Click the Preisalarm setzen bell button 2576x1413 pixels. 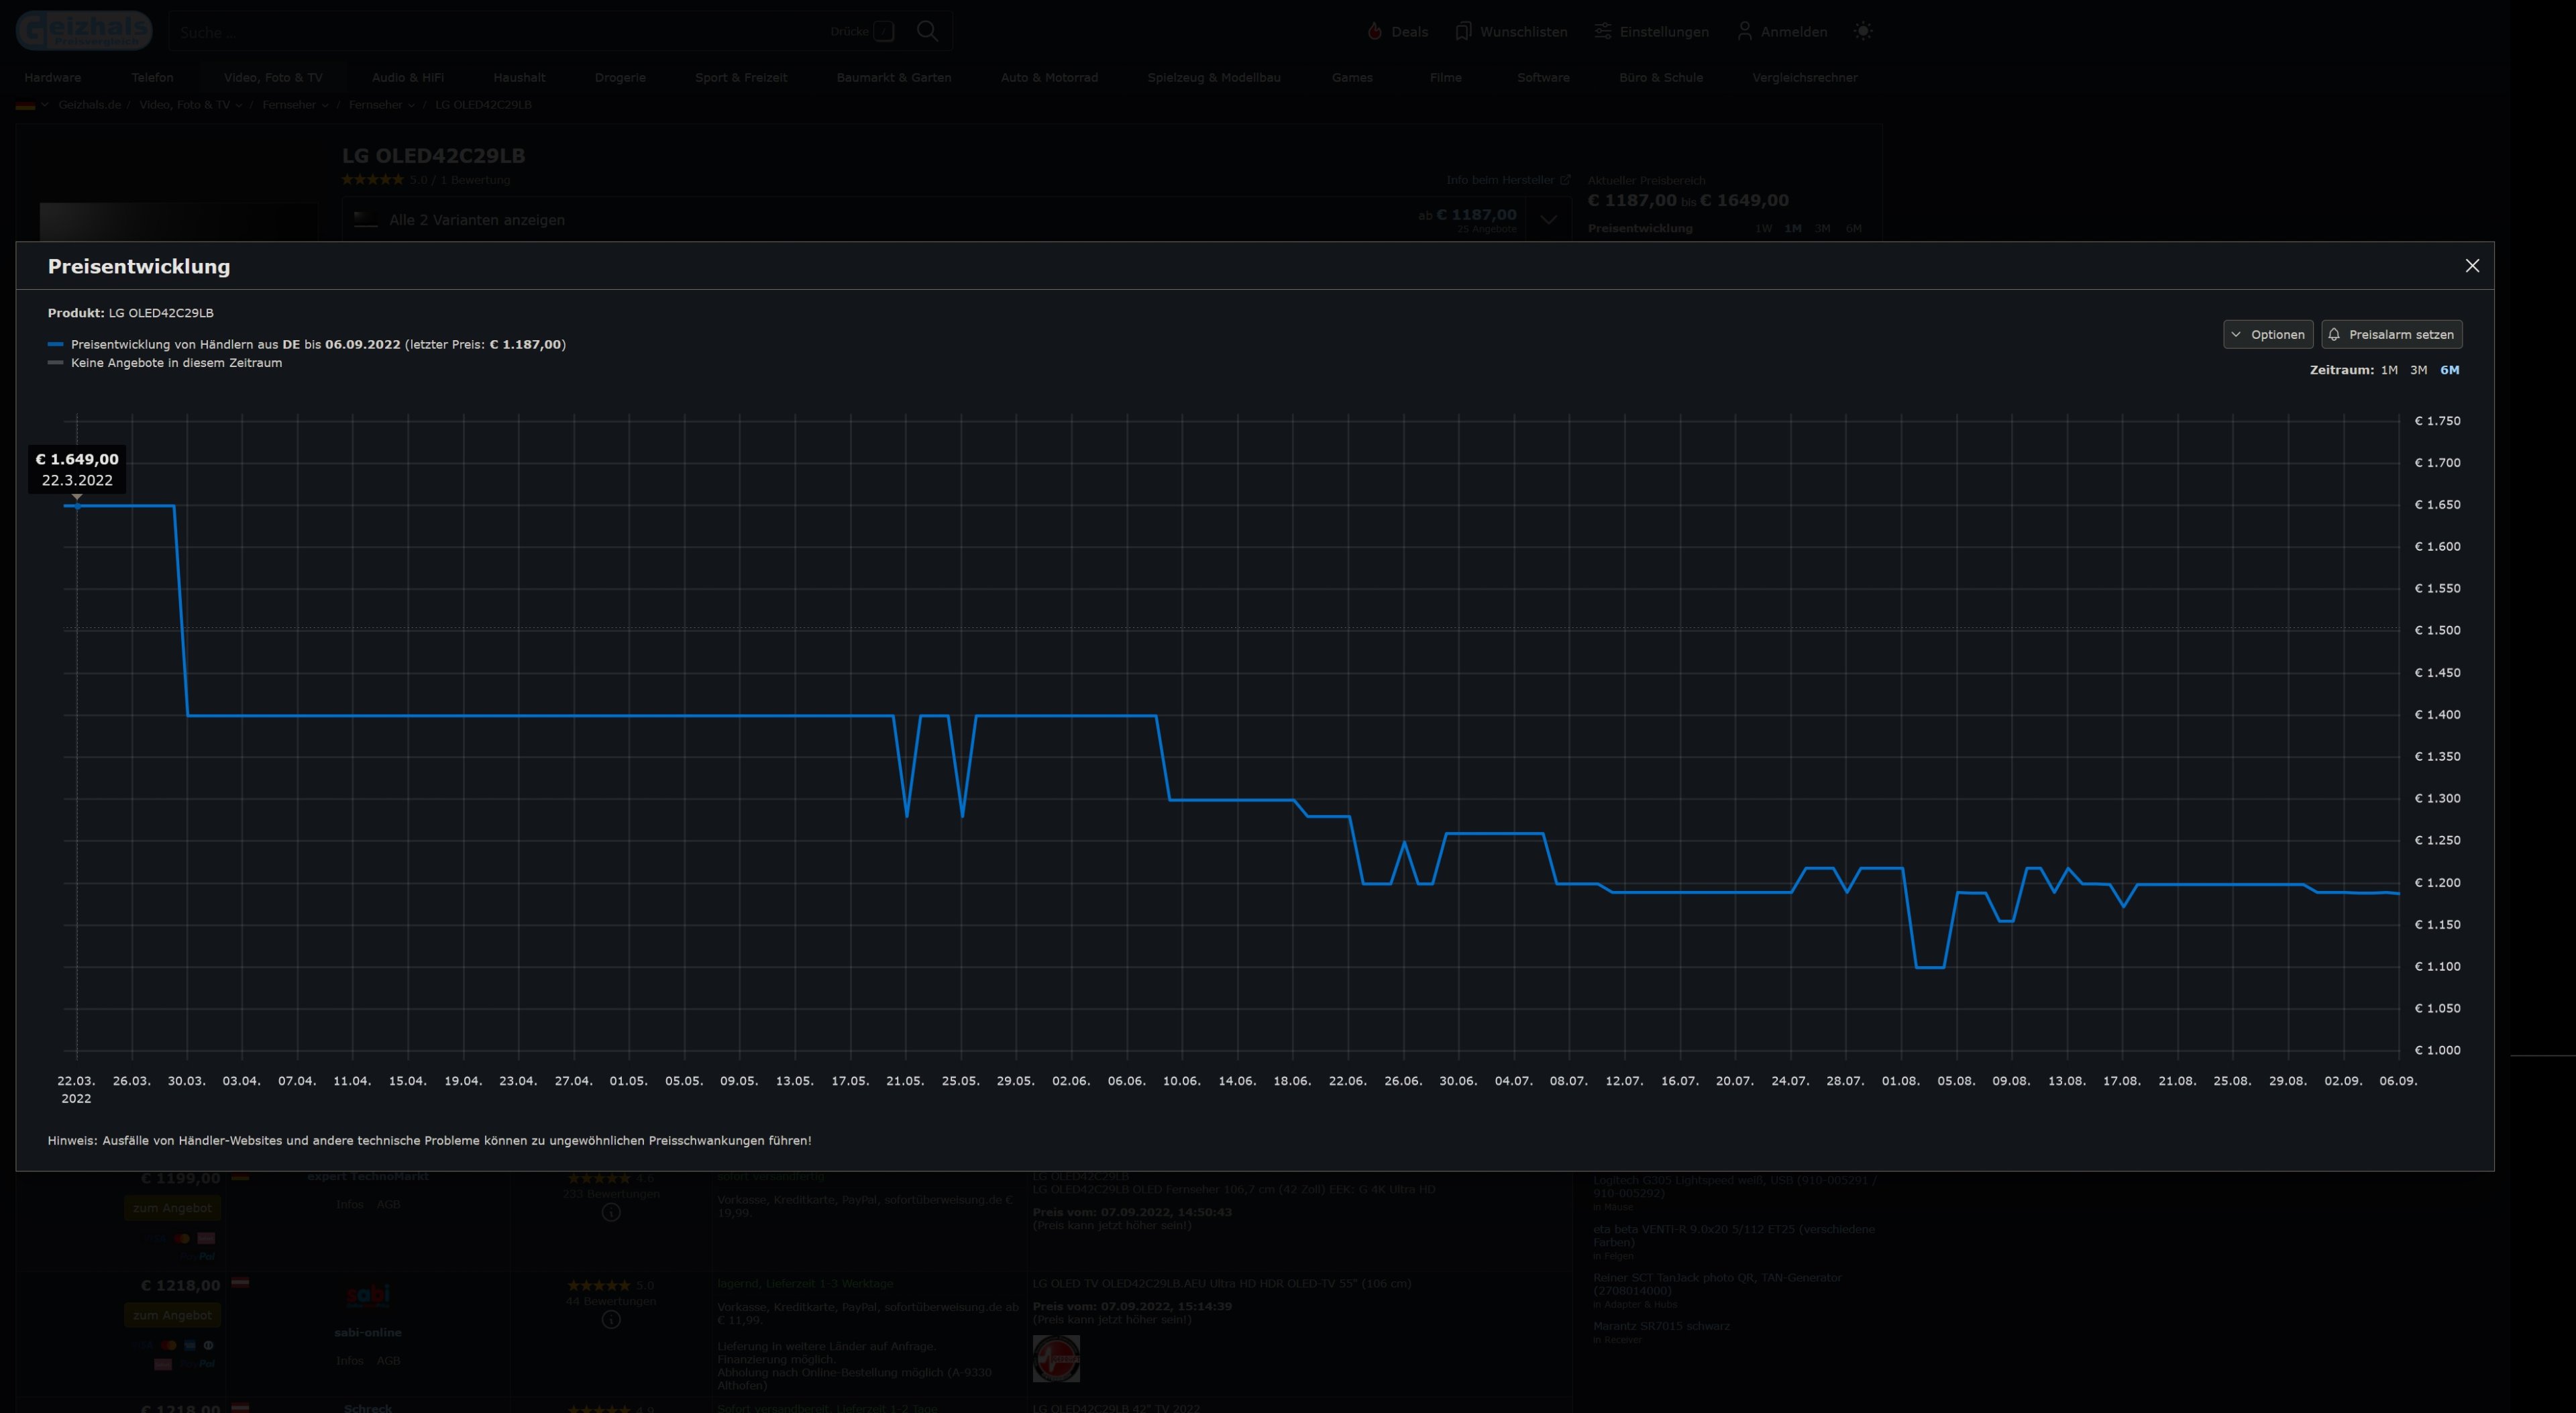coord(2391,334)
